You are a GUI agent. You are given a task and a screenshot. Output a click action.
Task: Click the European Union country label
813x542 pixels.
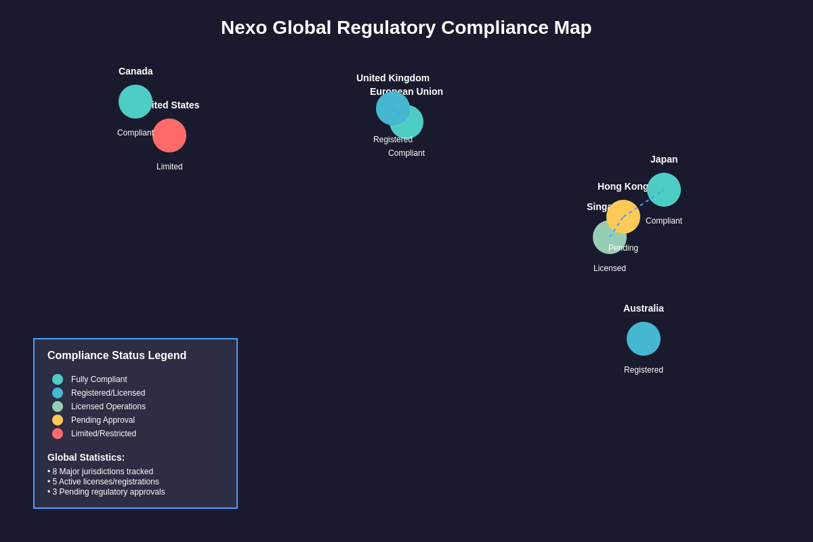coord(406,91)
